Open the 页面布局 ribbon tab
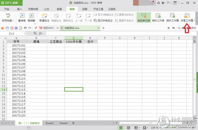198x130 pixels. 33,9
